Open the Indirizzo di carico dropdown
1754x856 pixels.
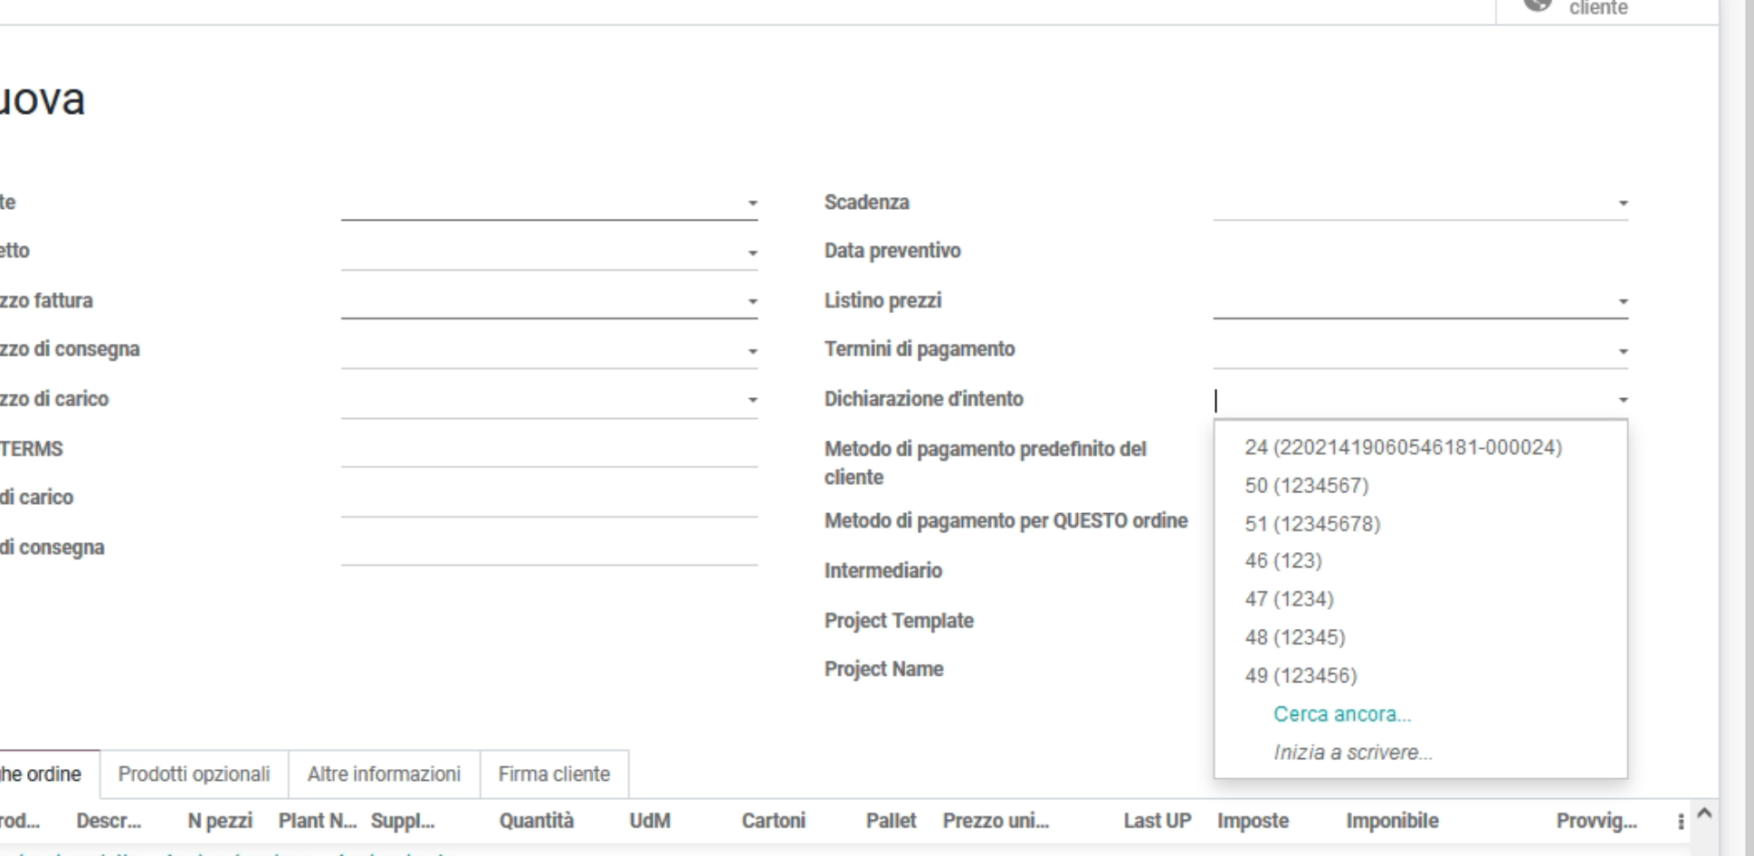pyautogui.click(x=754, y=398)
